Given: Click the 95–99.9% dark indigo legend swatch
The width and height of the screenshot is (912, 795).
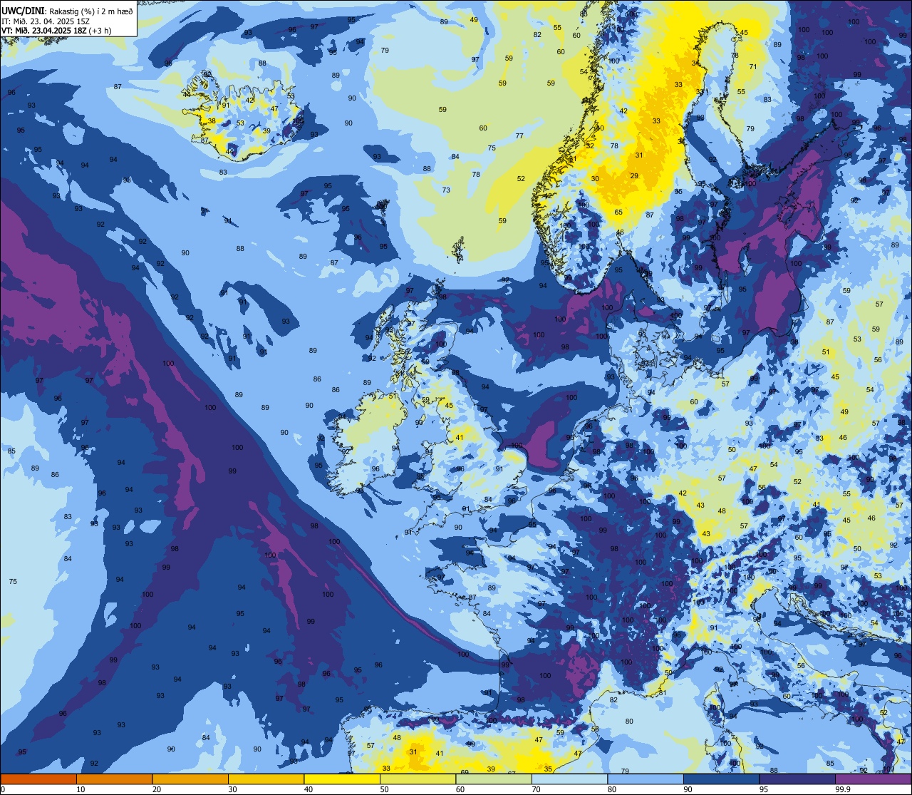Looking at the screenshot, I should (797, 779).
